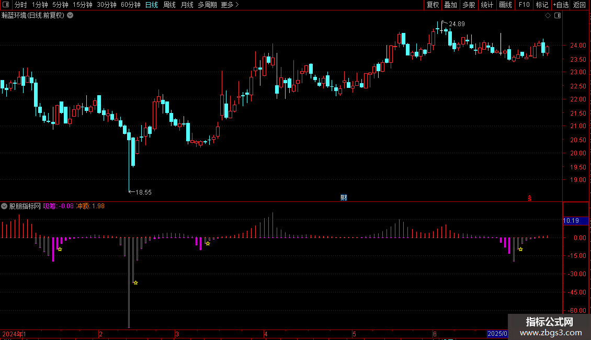This screenshot has height=340, width=591.
Task: Switch to 分时 intraday view
Action: pos(21,5)
